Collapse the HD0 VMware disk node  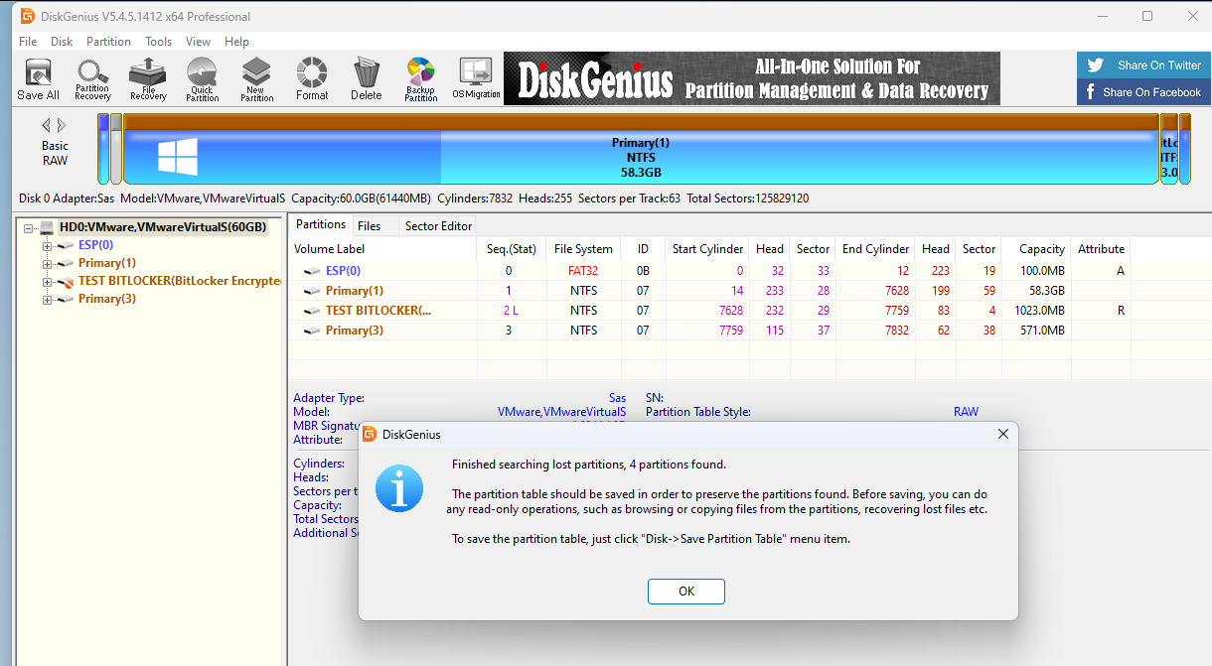29,227
